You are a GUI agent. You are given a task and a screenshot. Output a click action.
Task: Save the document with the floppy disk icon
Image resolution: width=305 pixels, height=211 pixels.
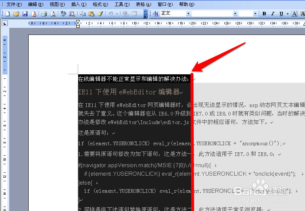pos(25,14)
